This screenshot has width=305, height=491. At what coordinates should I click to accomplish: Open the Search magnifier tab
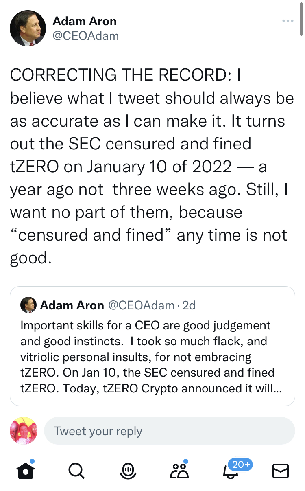coord(76,471)
